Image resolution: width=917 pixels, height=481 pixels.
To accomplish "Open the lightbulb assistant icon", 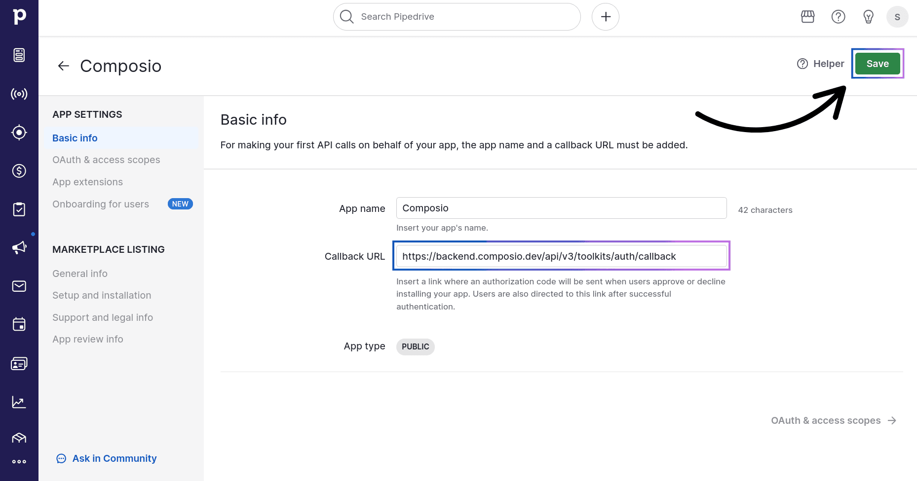I will [x=869, y=17].
